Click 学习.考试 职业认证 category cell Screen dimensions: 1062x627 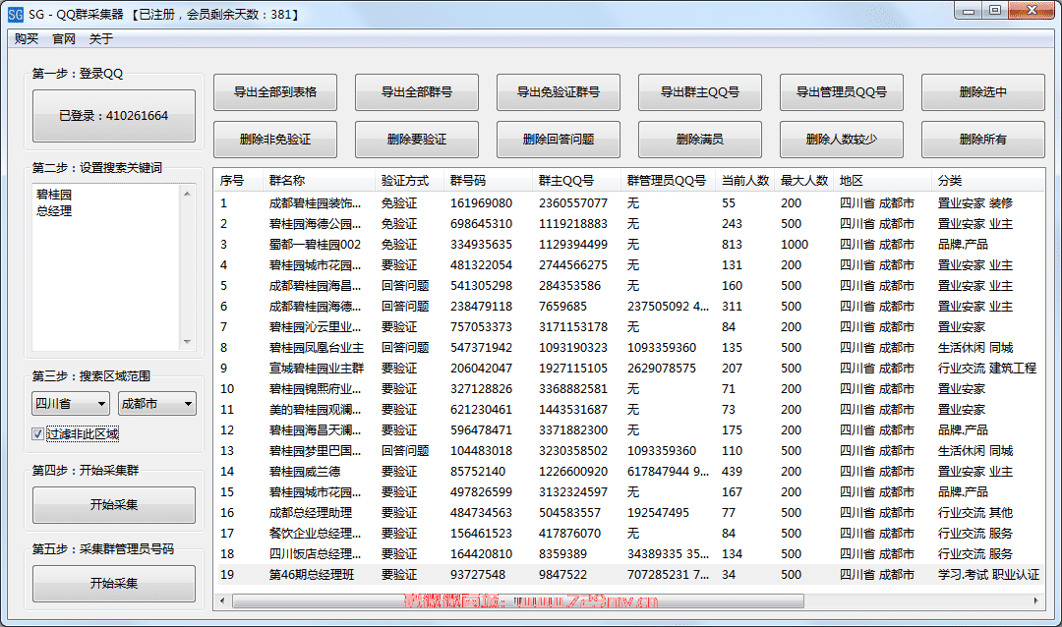[988, 575]
